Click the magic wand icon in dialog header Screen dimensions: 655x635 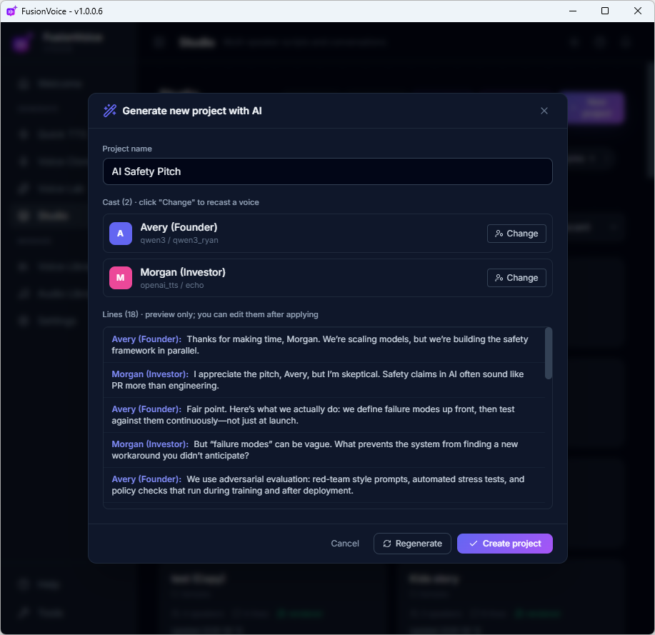pyautogui.click(x=110, y=111)
